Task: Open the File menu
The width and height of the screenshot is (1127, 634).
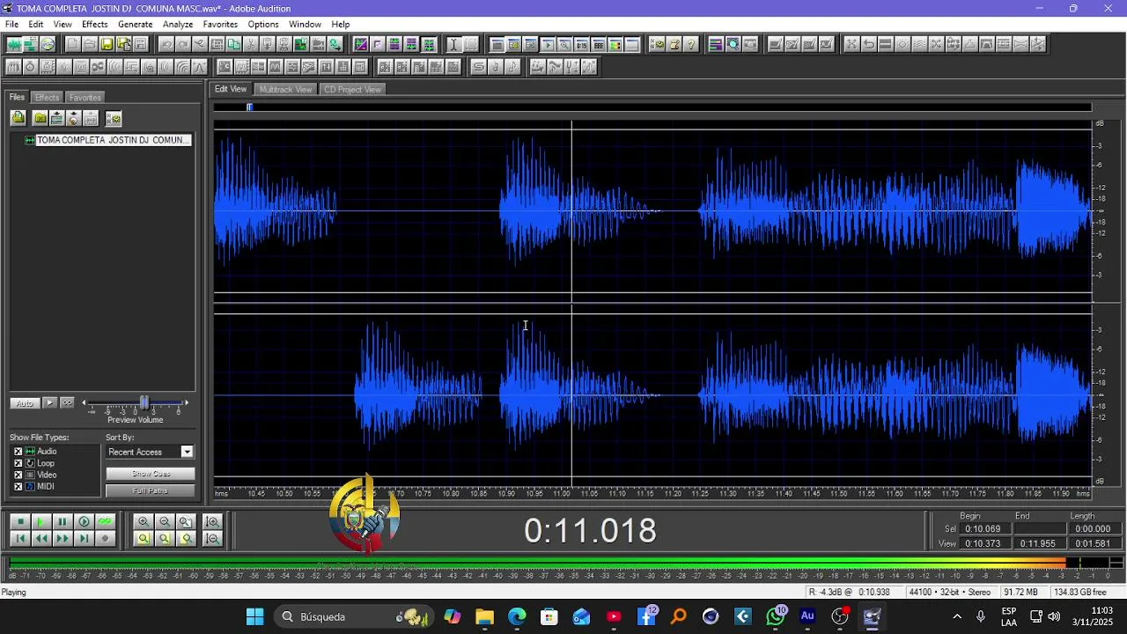Action: [11, 24]
